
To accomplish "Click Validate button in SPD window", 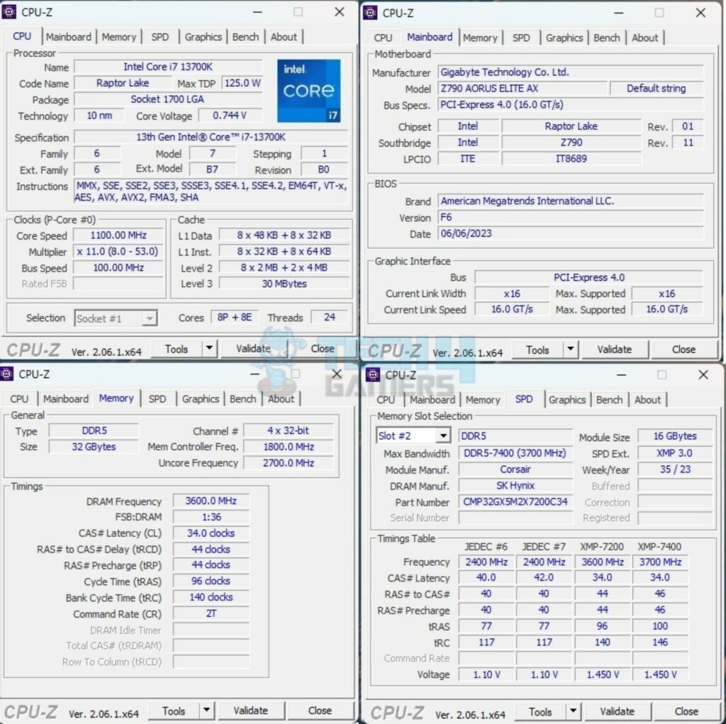I will (618, 711).
